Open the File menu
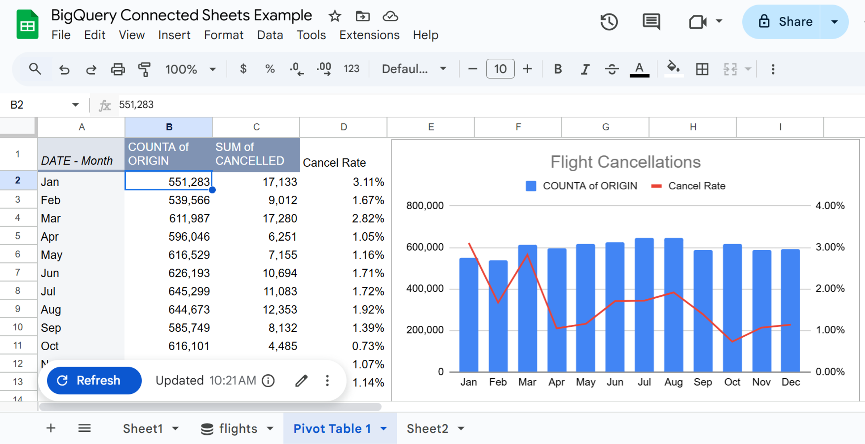Screen dimensions: 865x444 click(x=61, y=35)
